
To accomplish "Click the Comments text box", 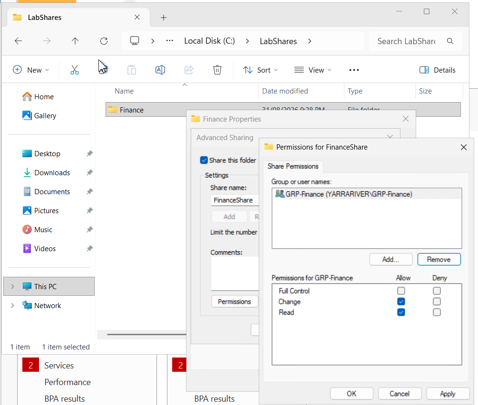I will [235, 273].
